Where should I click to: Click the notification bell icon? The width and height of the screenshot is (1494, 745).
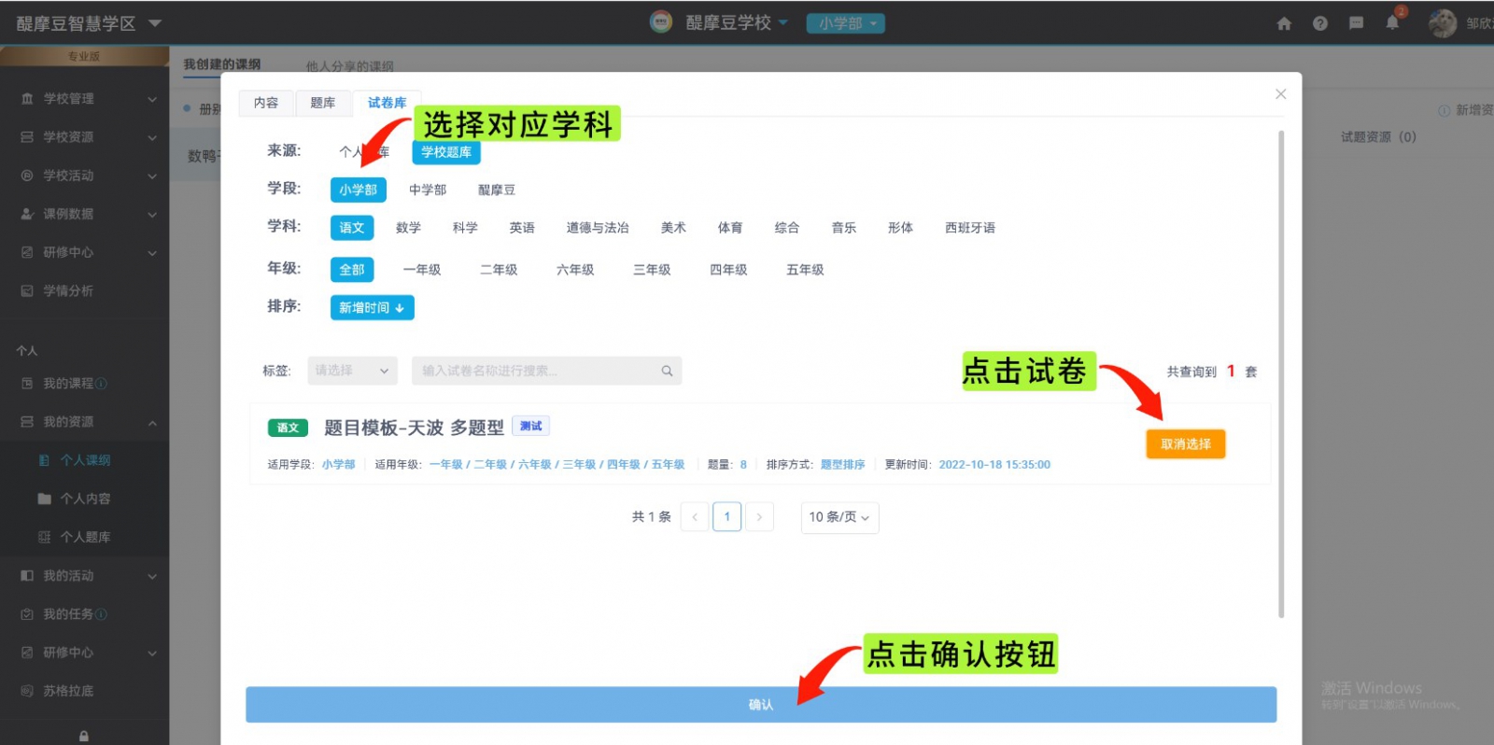1392,23
